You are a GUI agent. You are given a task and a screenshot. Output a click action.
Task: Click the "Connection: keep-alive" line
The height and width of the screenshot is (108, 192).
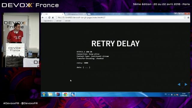[88, 54]
